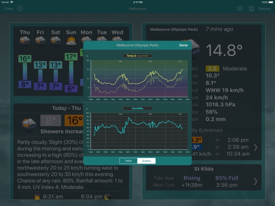Viewport: 275px width, 206px height.
Task: Select Thursday's forecast weather icon
Action: coord(25,41)
